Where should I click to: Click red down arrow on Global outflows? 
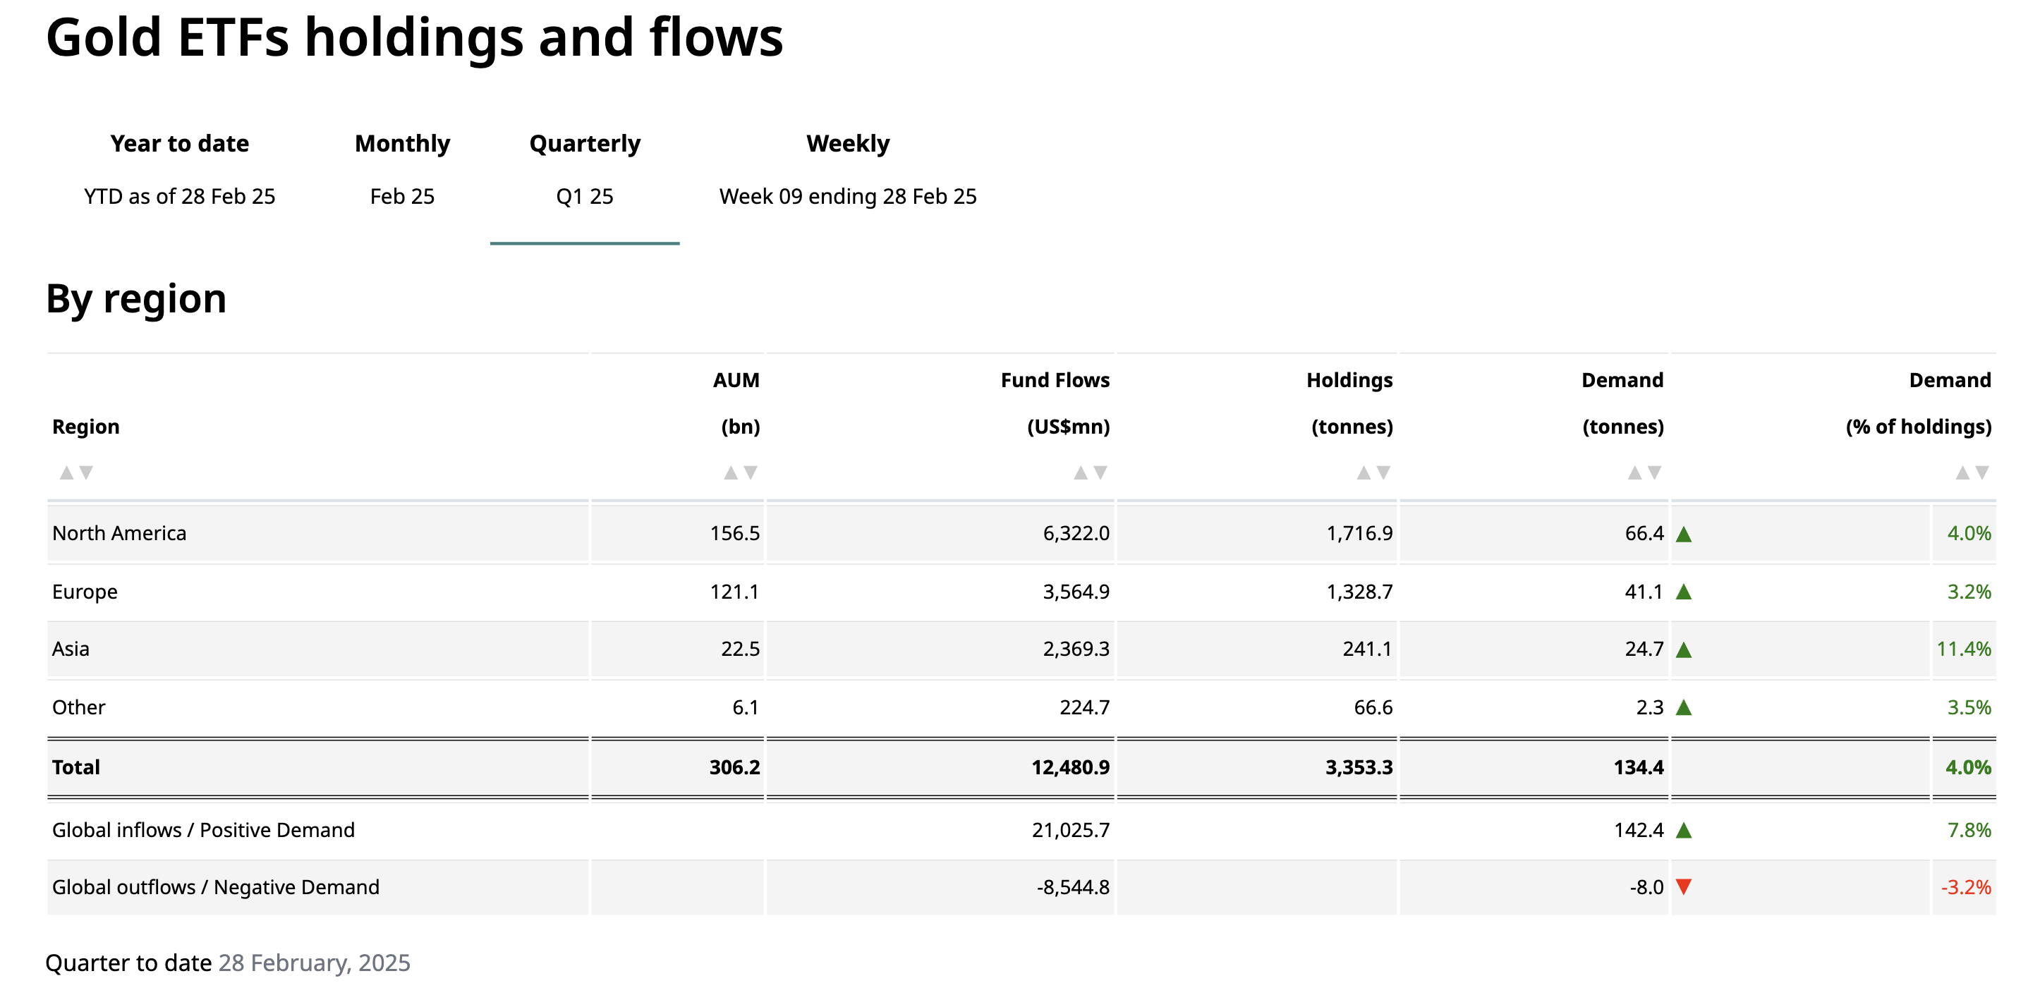point(1684,886)
